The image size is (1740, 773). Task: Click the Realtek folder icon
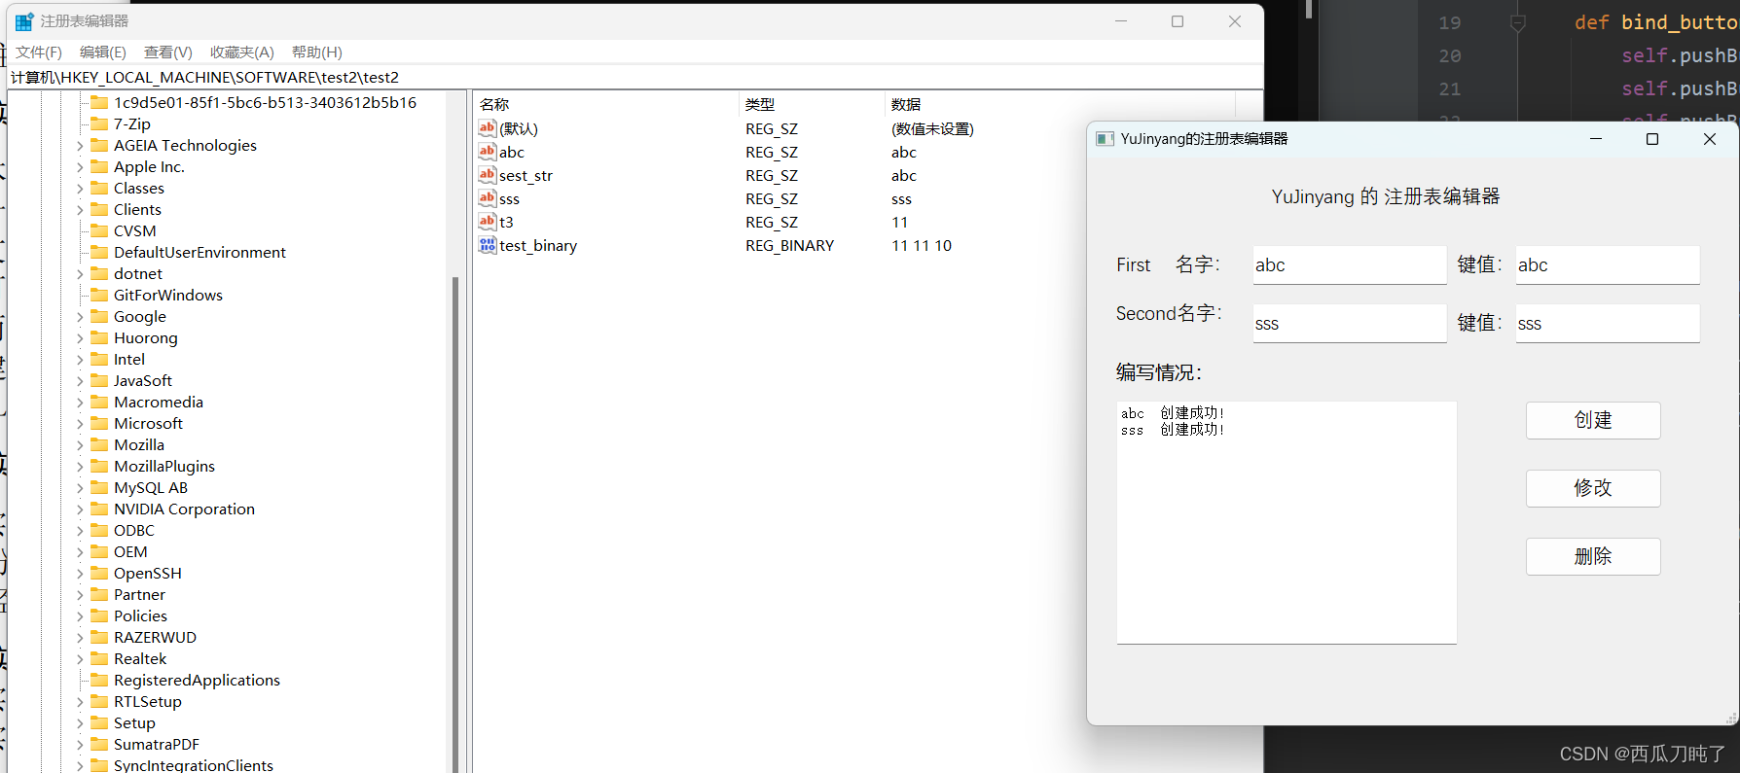[x=99, y=658]
